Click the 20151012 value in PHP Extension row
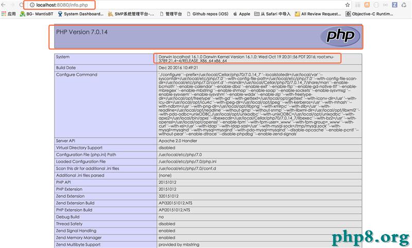 click(x=167, y=189)
